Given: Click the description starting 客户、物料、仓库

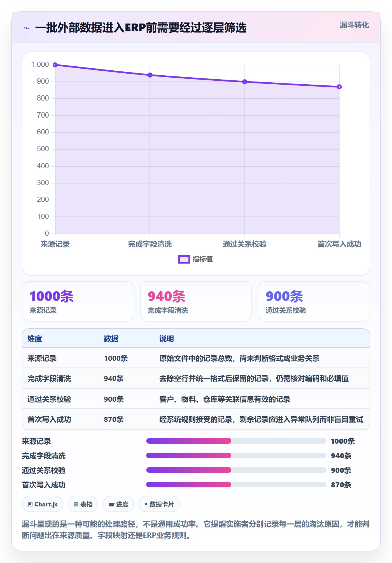Looking at the screenshot, I should click(225, 399).
